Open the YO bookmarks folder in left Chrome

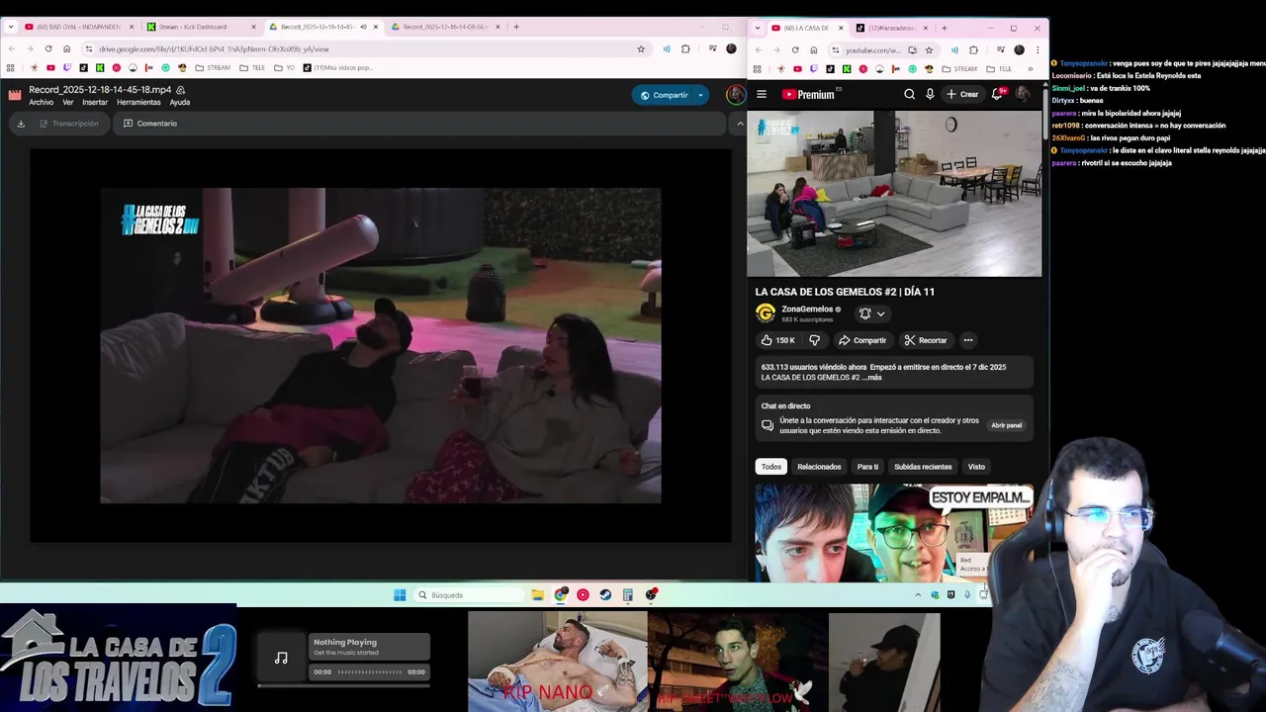285,68
